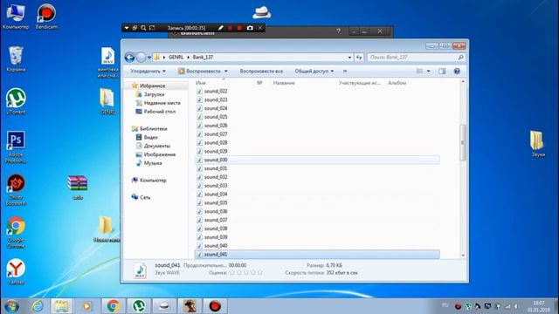Open the Музыка library
Image resolution: width=559 pixels, height=314 pixels.
(153, 163)
